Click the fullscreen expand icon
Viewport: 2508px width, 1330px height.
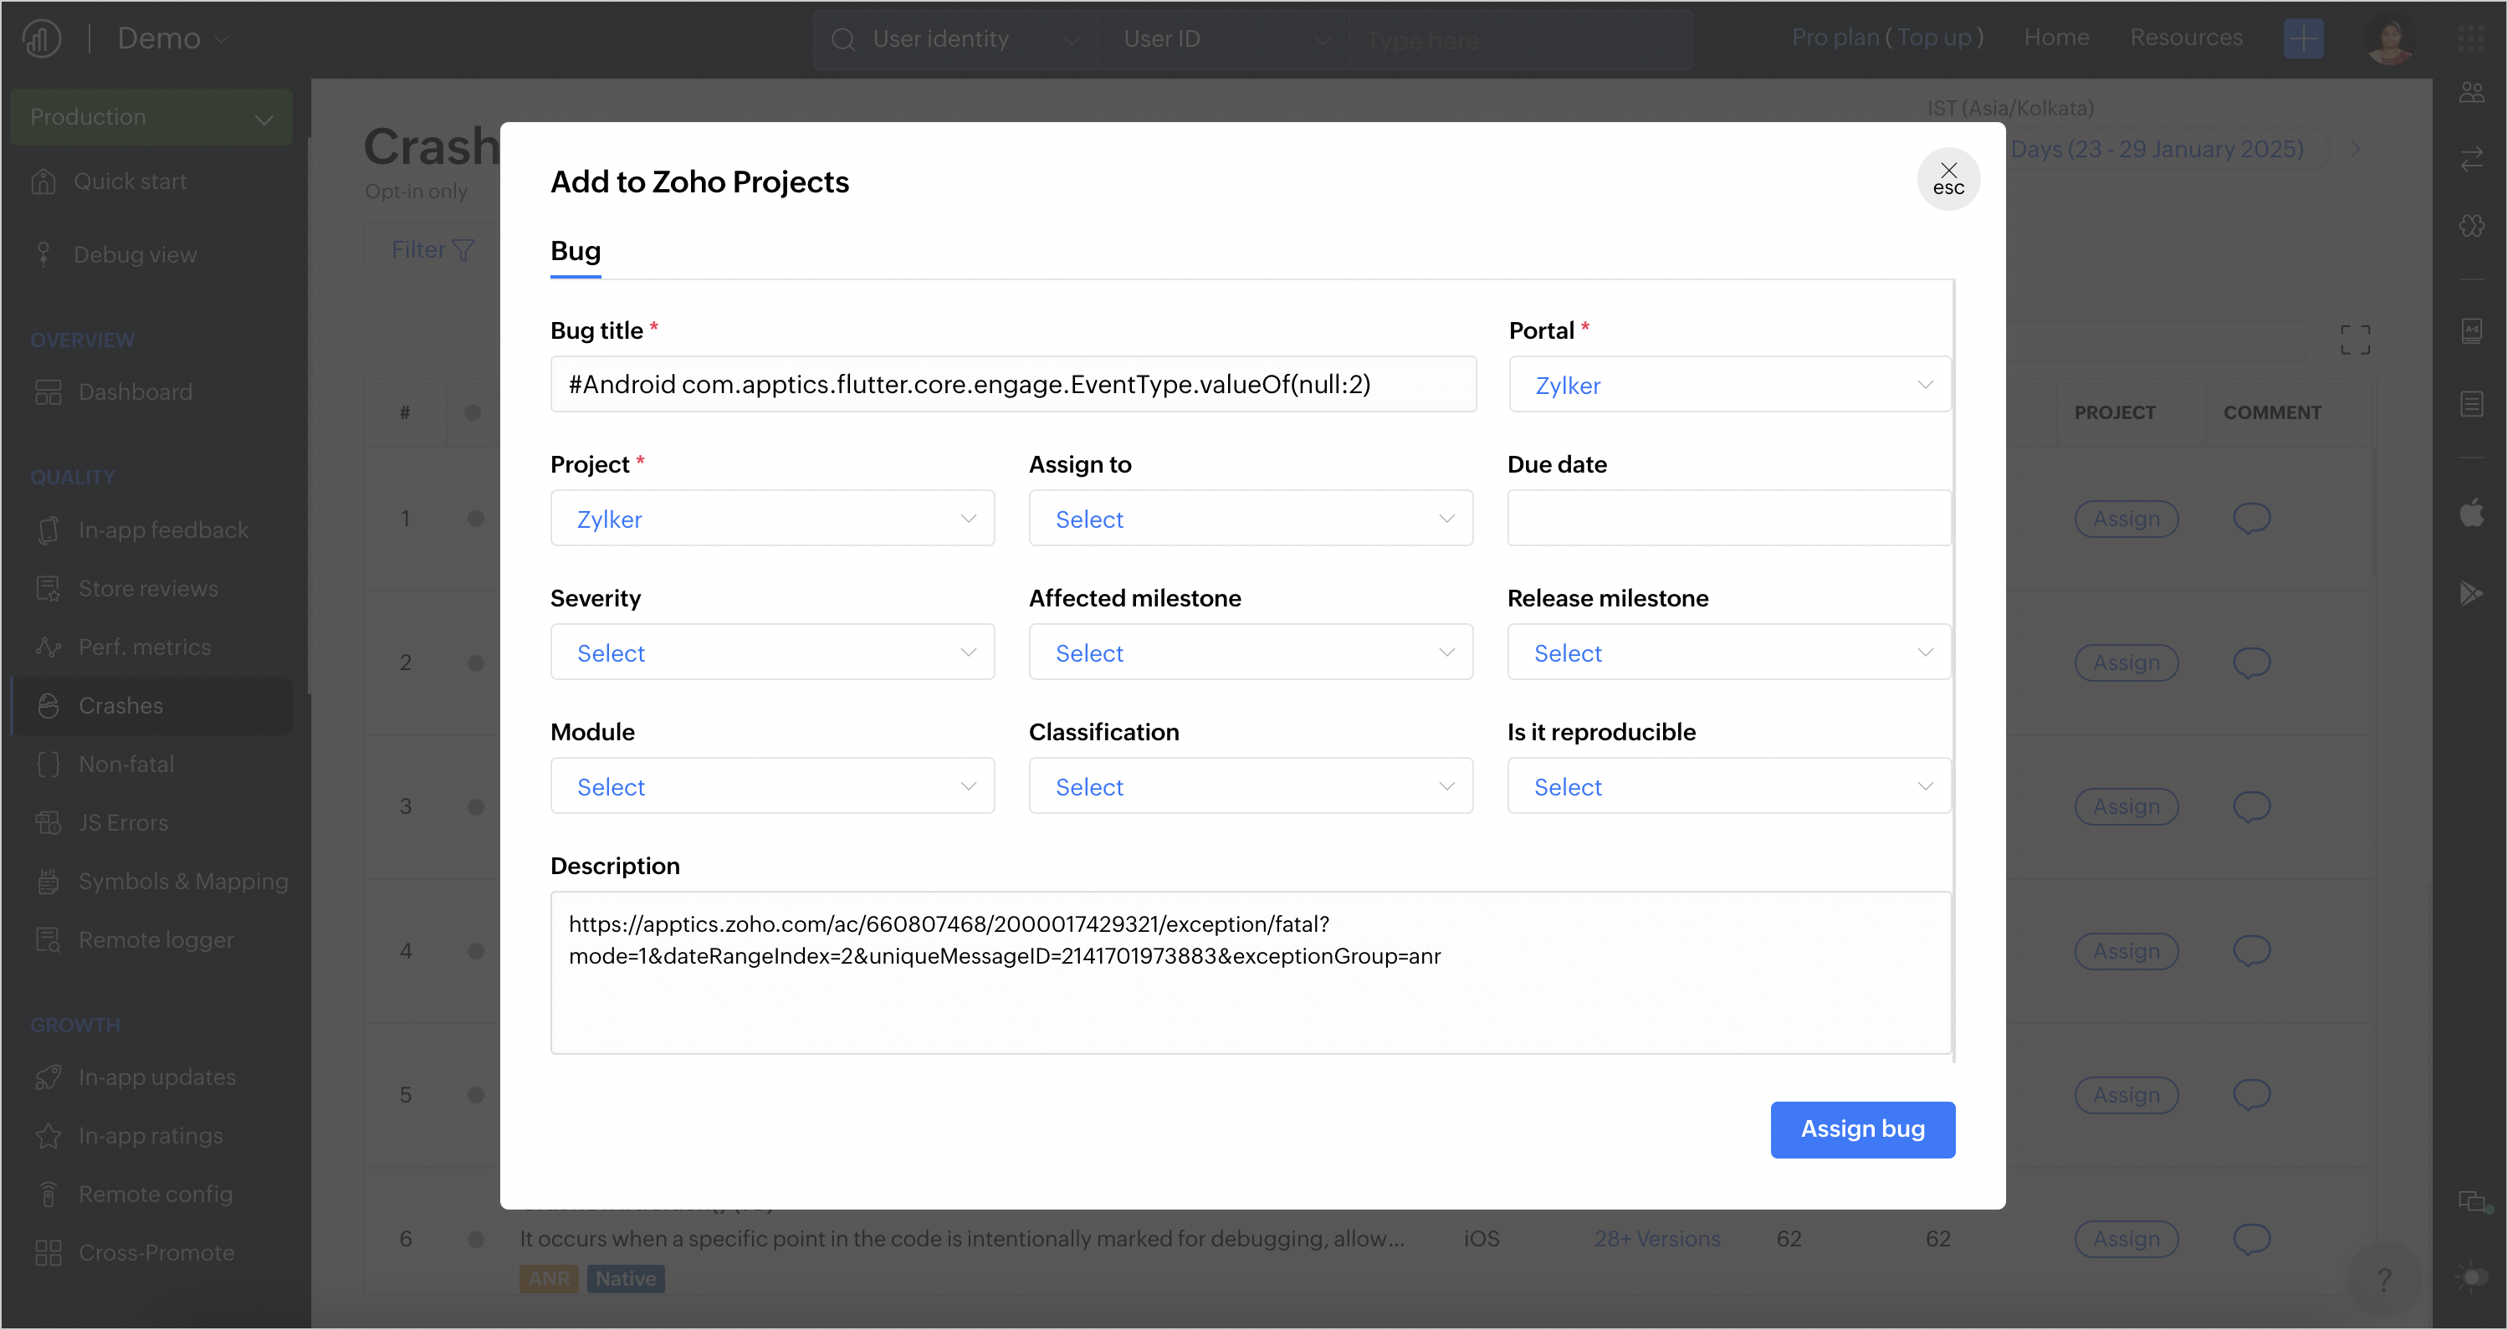point(2354,339)
